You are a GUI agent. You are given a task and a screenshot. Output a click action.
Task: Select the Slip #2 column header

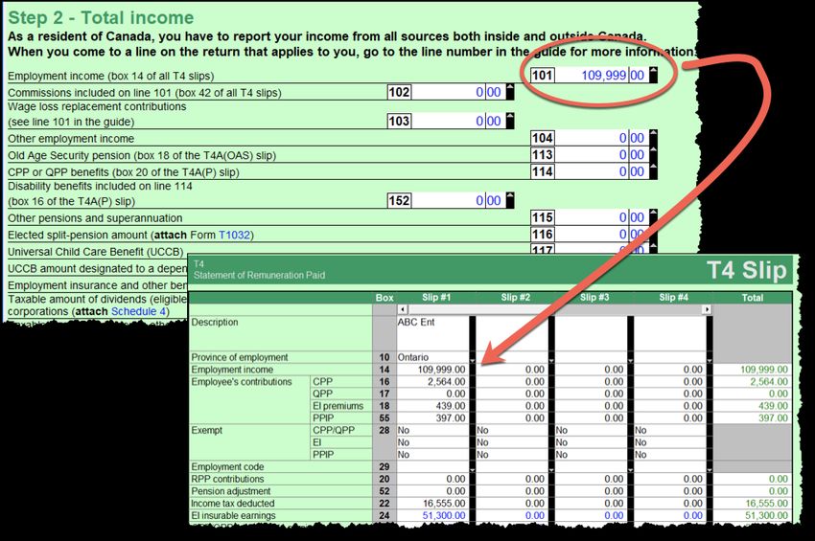[x=515, y=298]
